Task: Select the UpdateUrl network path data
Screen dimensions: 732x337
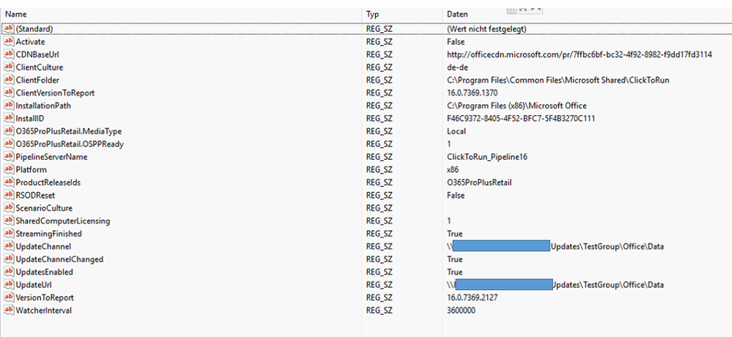Action: [555, 285]
